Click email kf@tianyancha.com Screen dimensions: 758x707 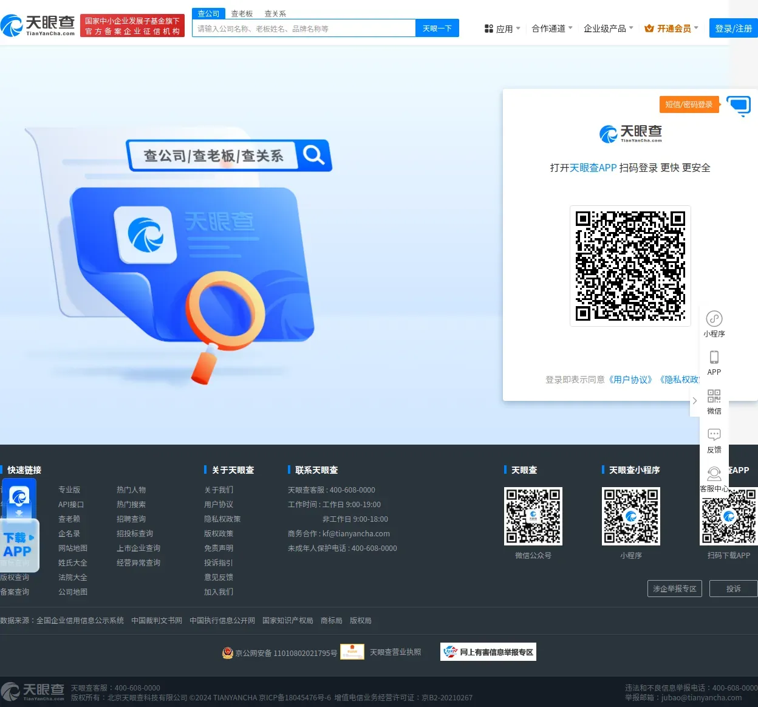(x=356, y=533)
